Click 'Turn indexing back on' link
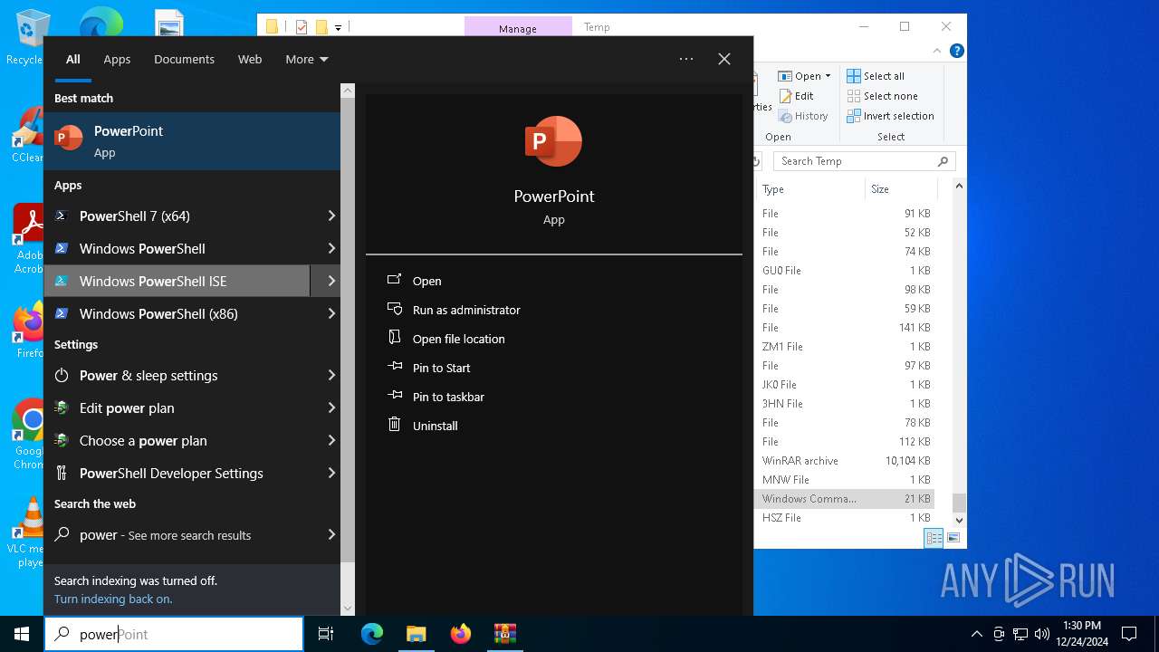 point(113,599)
